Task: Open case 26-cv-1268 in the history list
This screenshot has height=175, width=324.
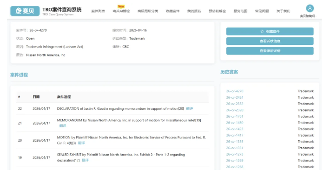Action: pyautogui.click(x=235, y=167)
